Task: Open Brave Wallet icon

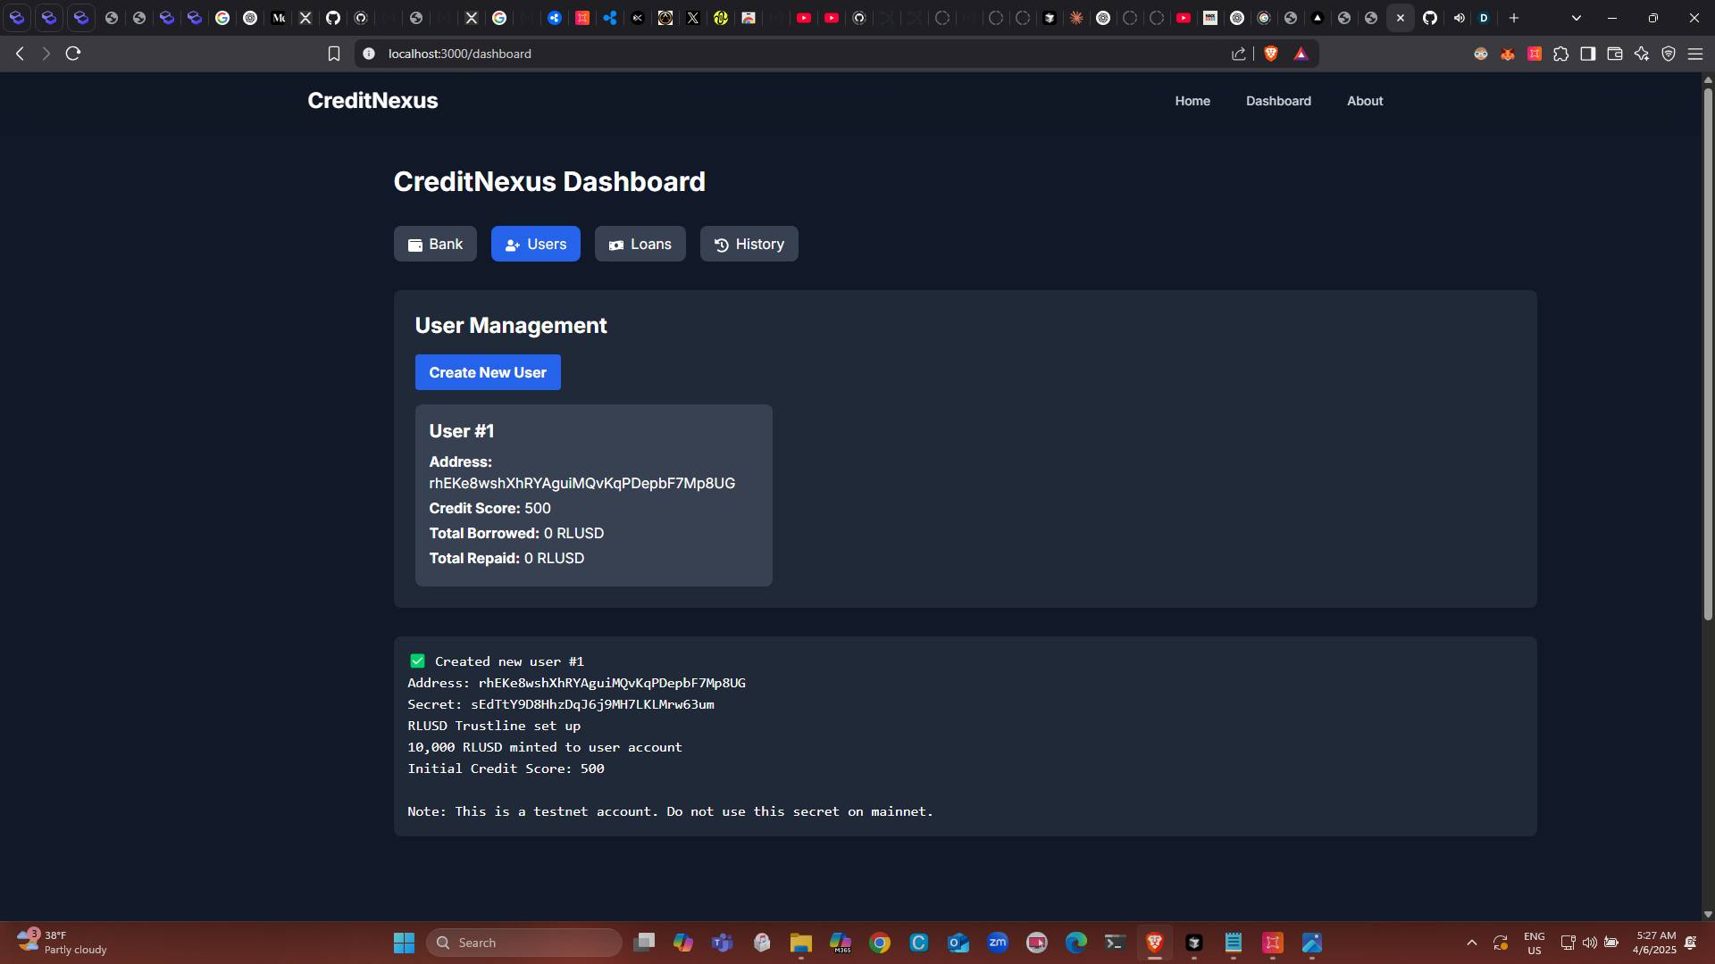Action: 1614,54
